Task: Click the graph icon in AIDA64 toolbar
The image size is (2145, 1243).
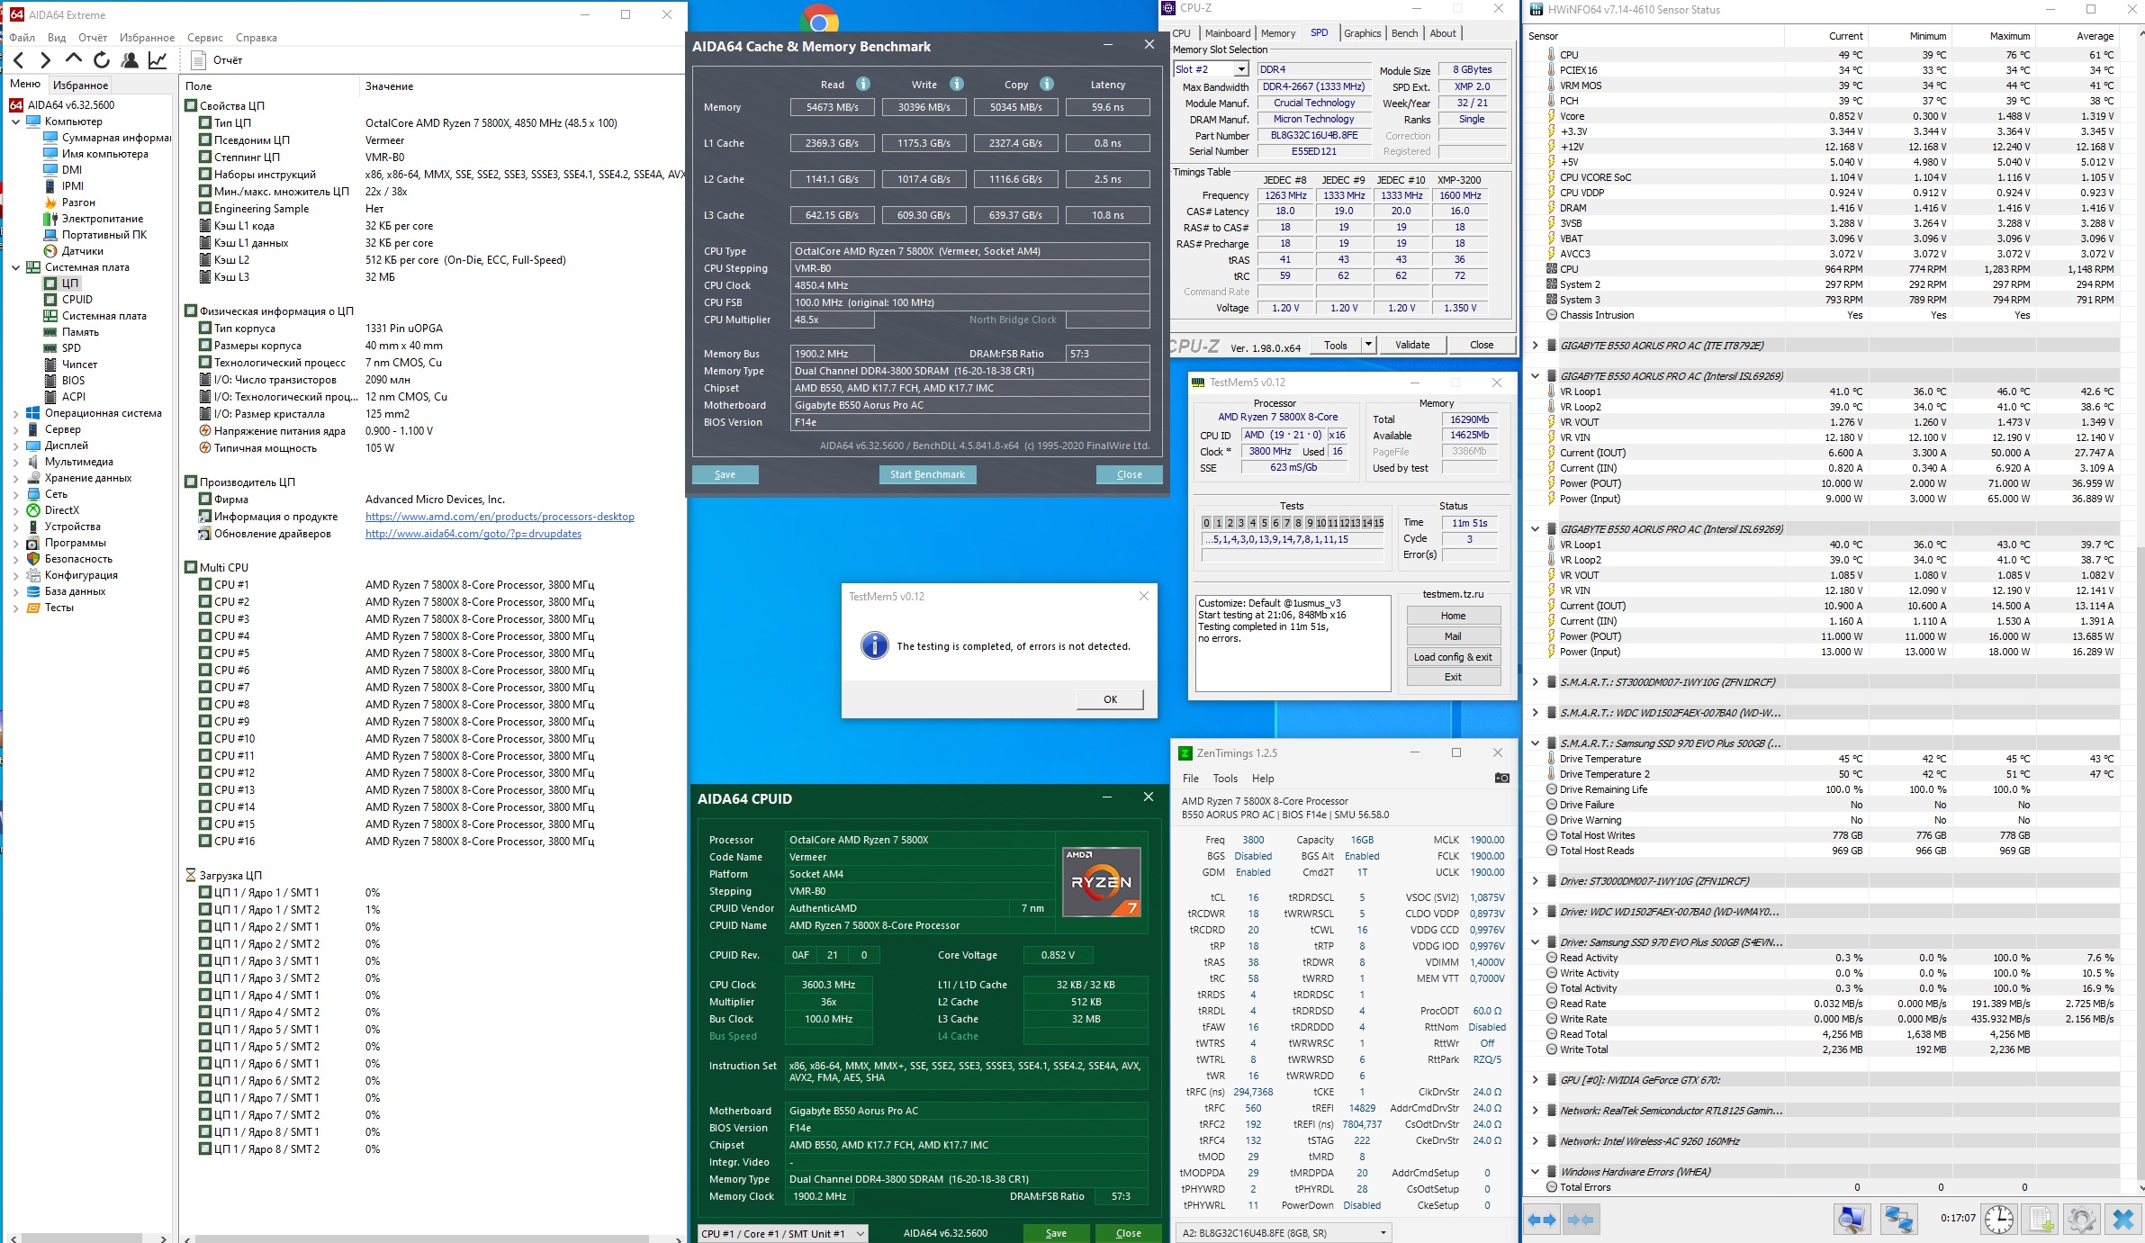Action: 158,60
